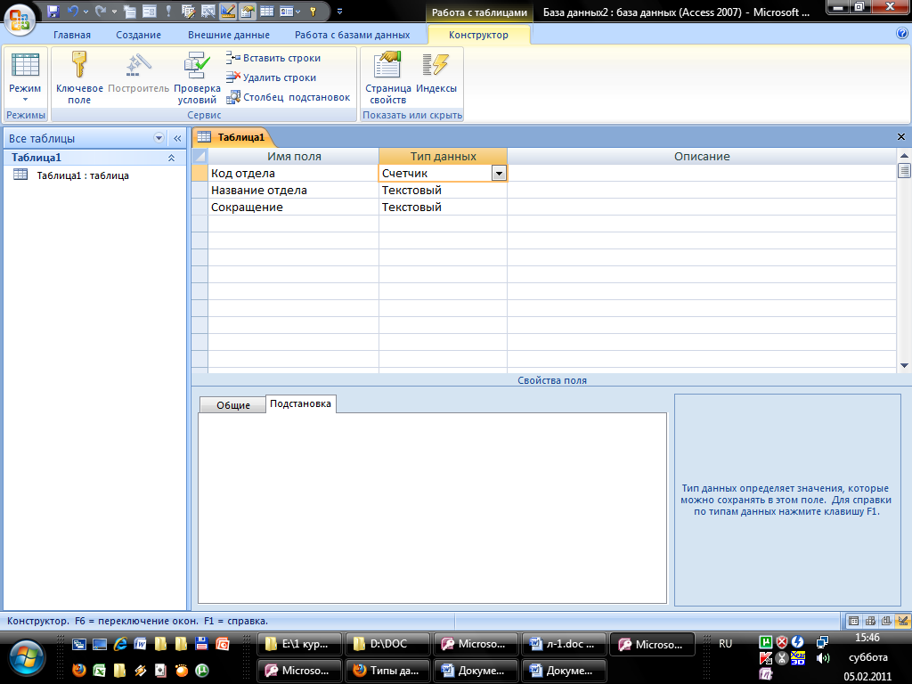Open Работа с базами данных tab

click(x=352, y=35)
